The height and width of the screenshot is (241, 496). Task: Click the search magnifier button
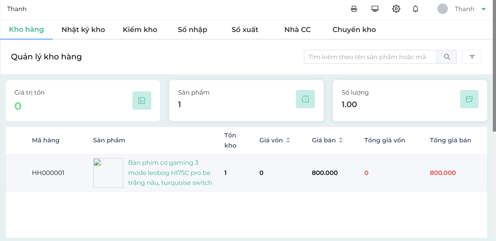click(447, 57)
